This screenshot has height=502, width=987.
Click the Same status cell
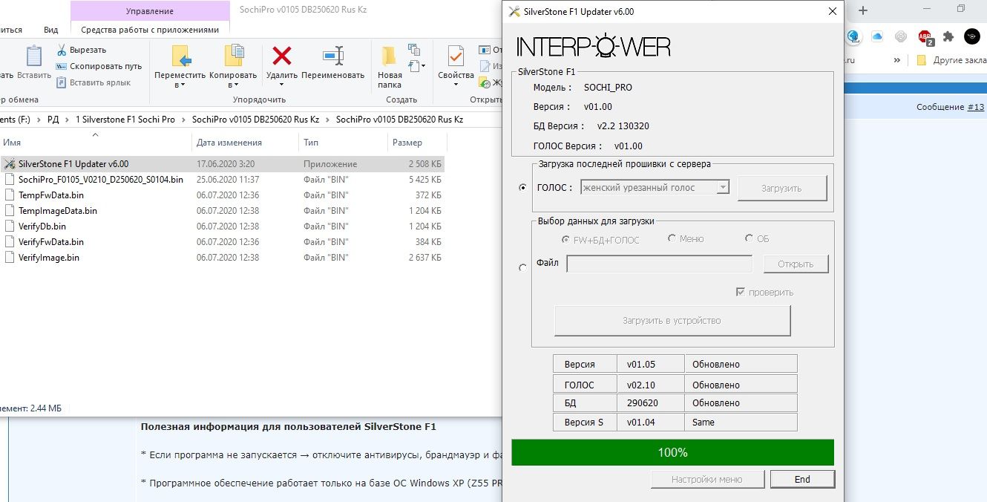click(741, 422)
